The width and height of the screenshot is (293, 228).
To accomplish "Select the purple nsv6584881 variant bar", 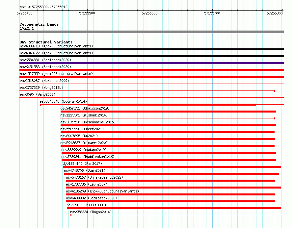I will click(151, 63).
